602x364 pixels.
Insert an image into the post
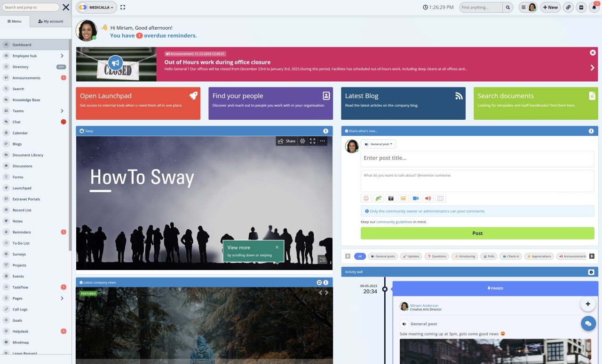403,198
